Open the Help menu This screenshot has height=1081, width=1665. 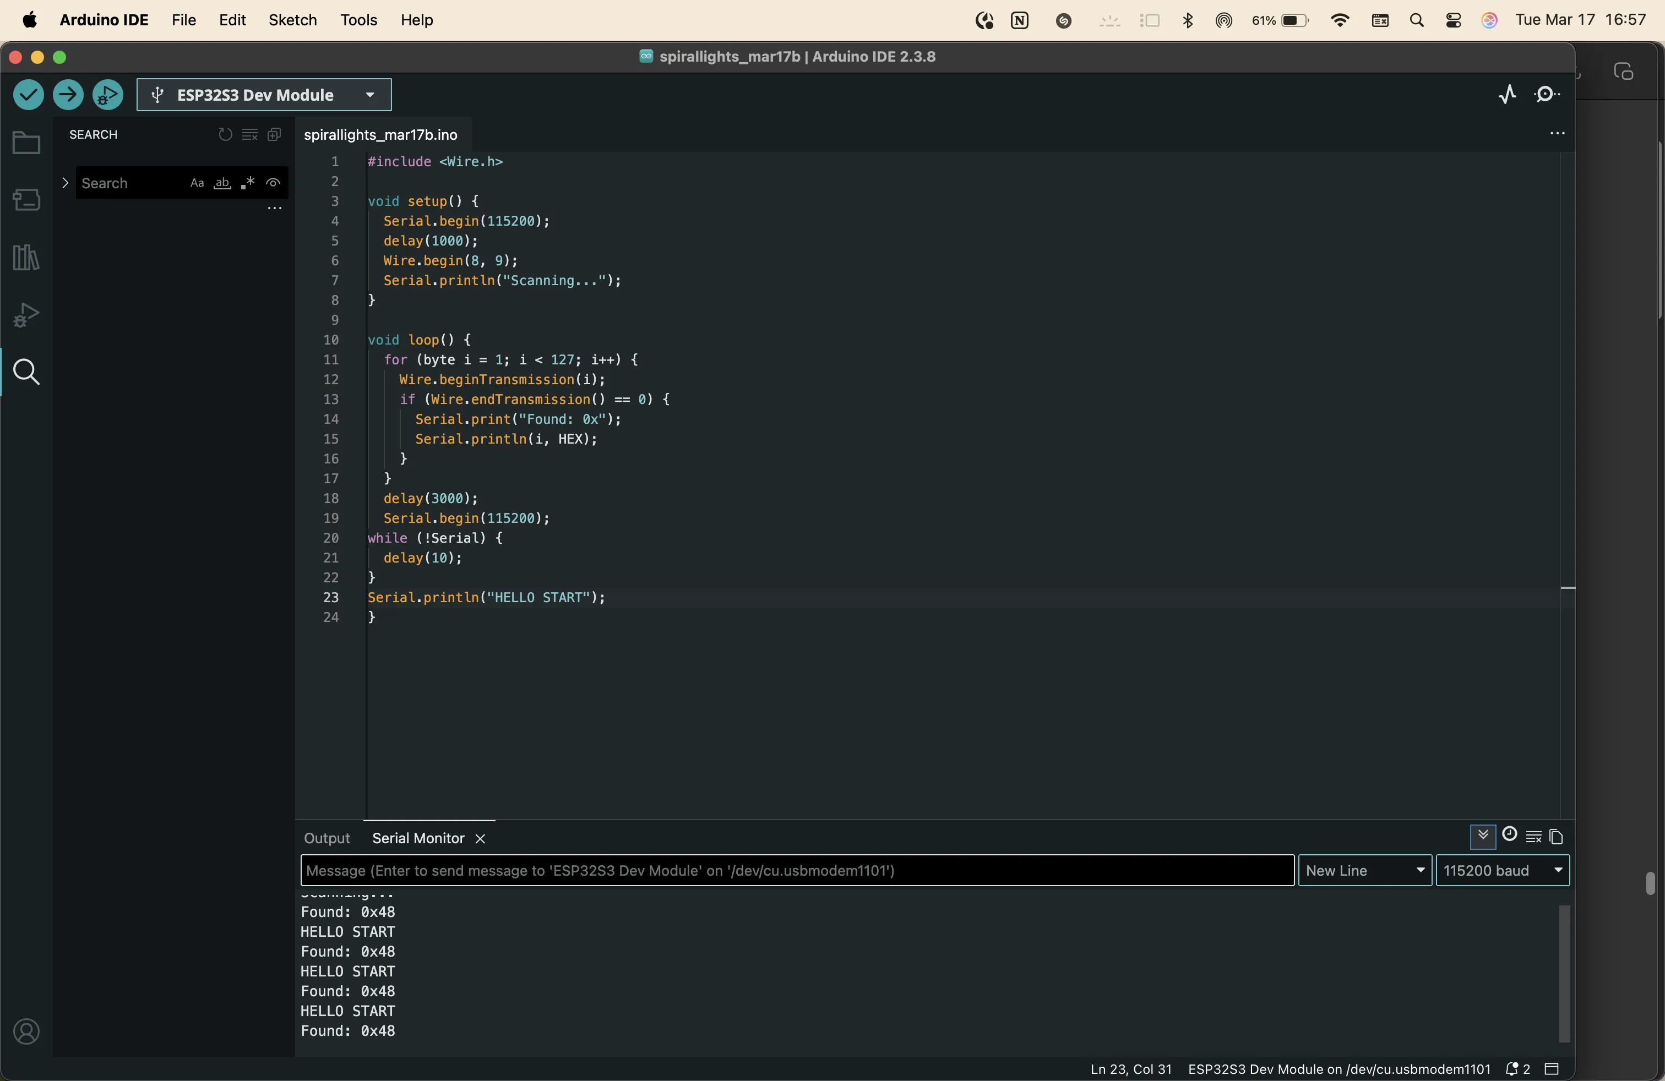(417, 20)
